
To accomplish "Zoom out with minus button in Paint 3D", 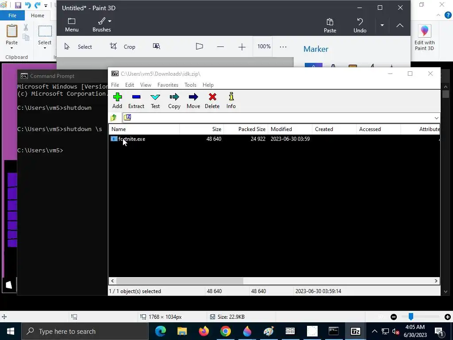I will (x=220, y=46).
